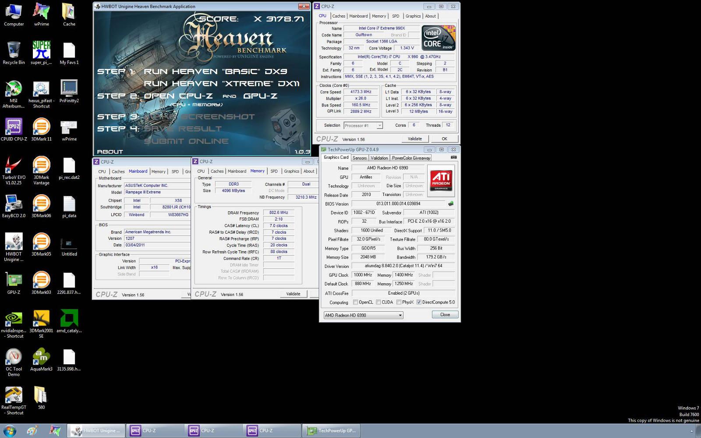Open the AMD Radeon HD 6990 card dropdown
Viewport: 701px width, 438px height.
pos(363,315)
